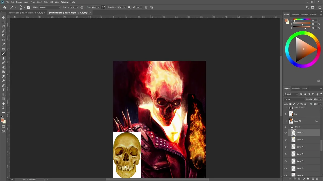Toggle pressure for size button
Viewport: 323px width, 181px height.
(146, 7)
